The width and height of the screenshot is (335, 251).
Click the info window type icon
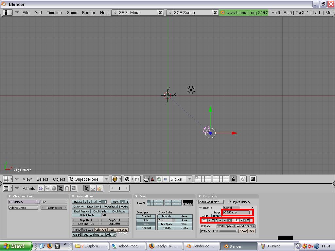8,13
